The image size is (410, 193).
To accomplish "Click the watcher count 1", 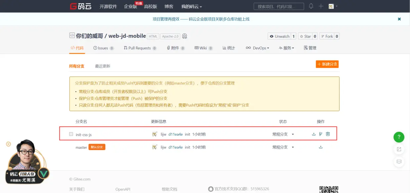I will pos(293,36).
